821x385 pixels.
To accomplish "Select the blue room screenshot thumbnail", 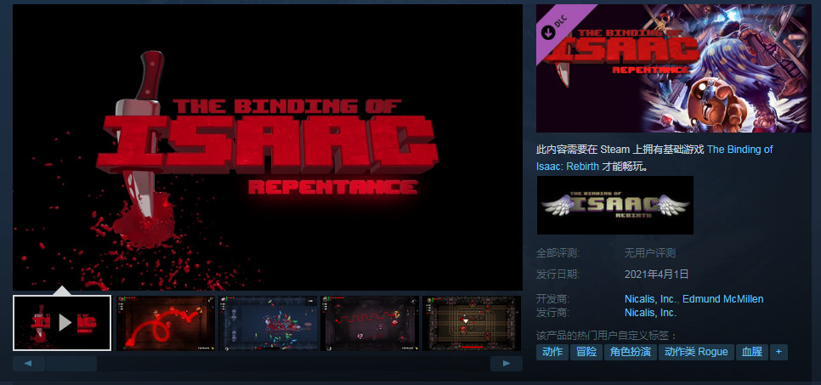I will pos(268,323).
